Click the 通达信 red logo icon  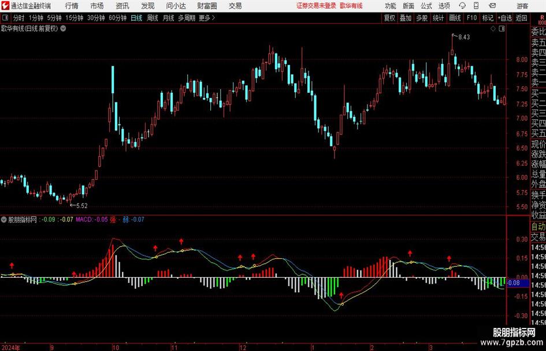pyautogui.click(x=5, y=6)
